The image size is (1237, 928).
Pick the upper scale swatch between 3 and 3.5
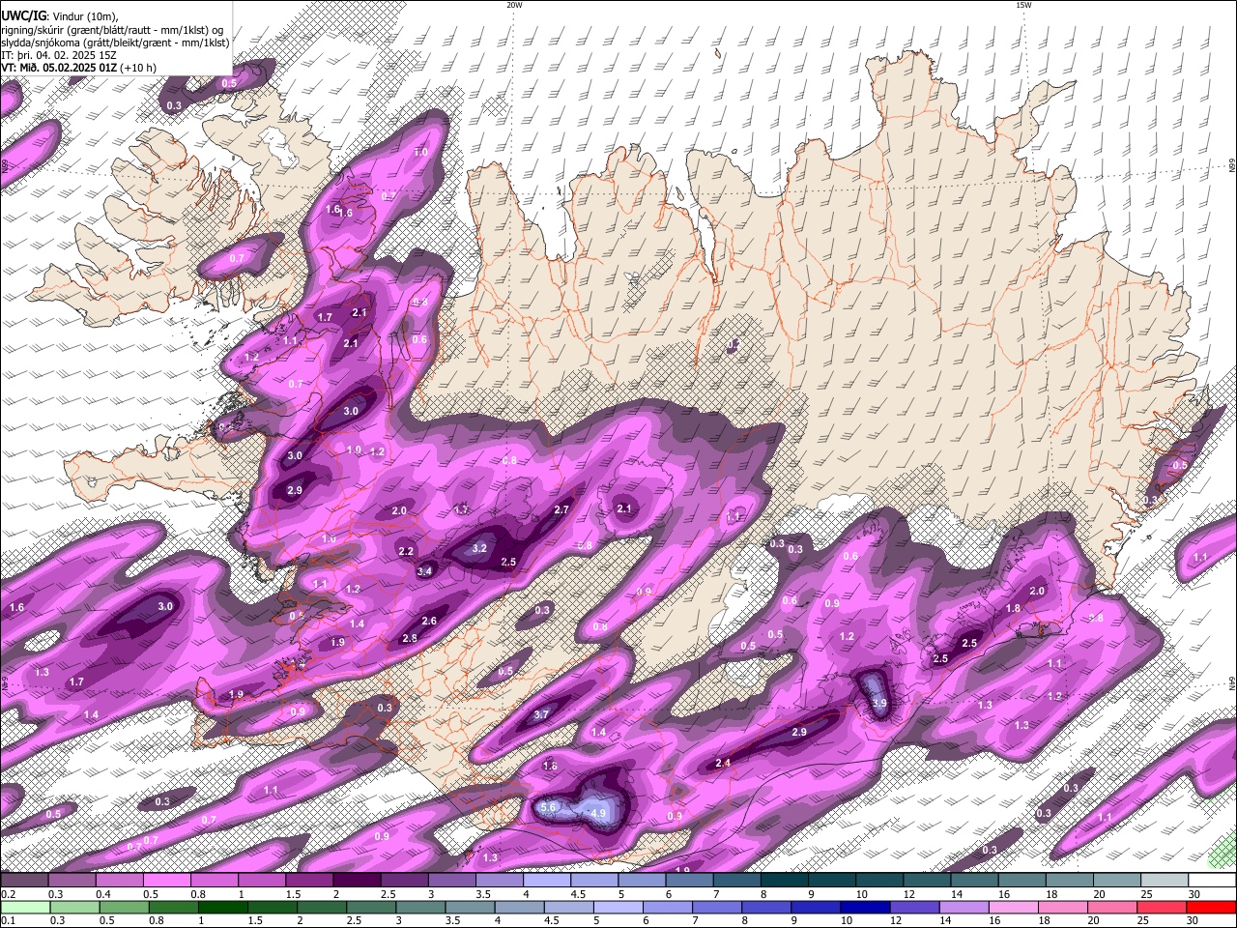[x=452, y=881]
